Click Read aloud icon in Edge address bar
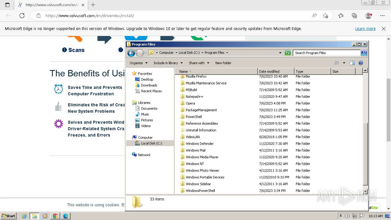The width and height of the screenshot is (391, 220). point(314,16)
